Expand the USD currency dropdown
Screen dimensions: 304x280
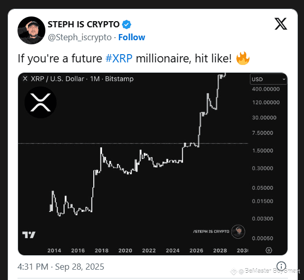268,79
